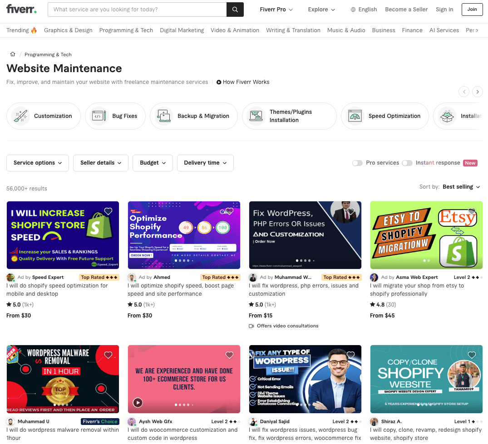Save Ahmed's Optimize Shopify gig with heart
This screenshot has height=444, width=488.
pyautogui.click(x=229, y=211)
